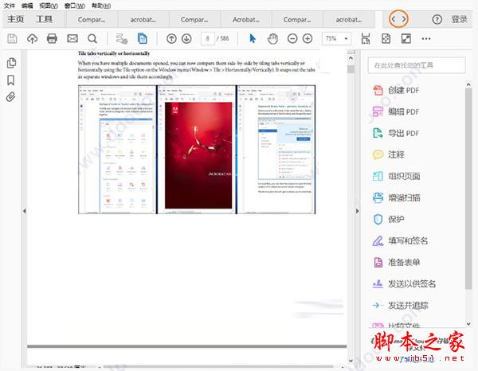Switch to the 工具 tab
The width and height of the screenshot is (478, 371).
(44, 19)
